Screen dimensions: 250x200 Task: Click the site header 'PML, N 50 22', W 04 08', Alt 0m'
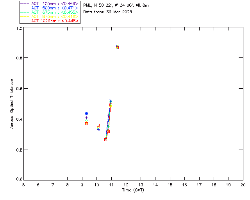click(x=116, y=5)
